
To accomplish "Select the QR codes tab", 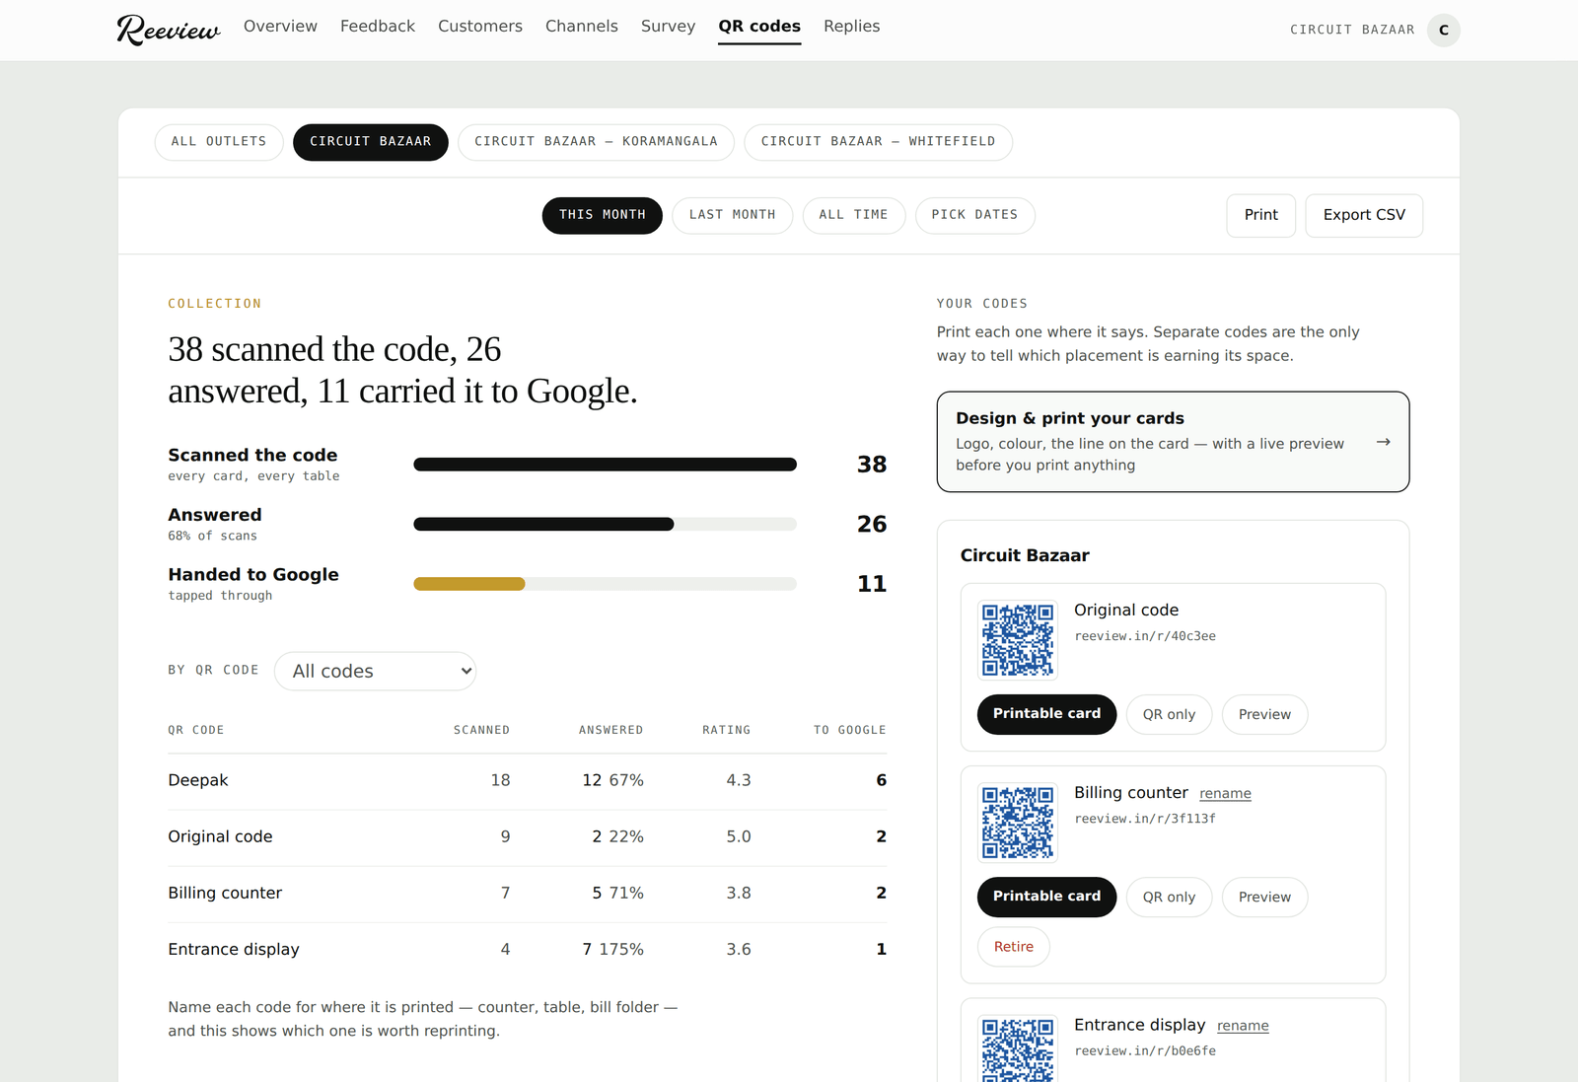I will 759,27.
